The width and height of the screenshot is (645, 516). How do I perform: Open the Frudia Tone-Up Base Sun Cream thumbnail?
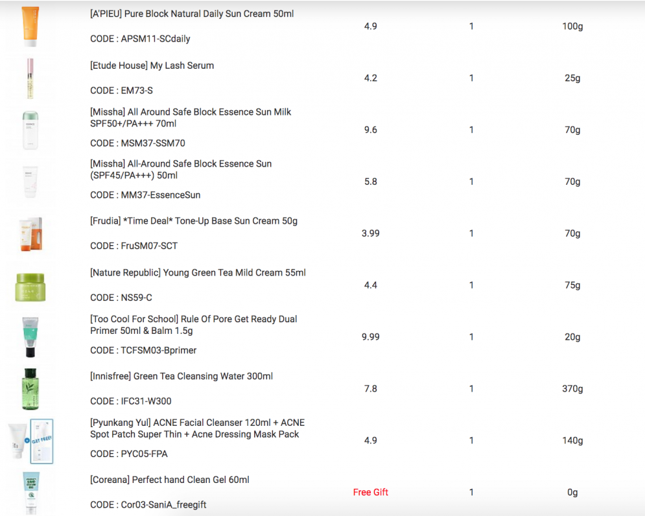coord(30,234)
